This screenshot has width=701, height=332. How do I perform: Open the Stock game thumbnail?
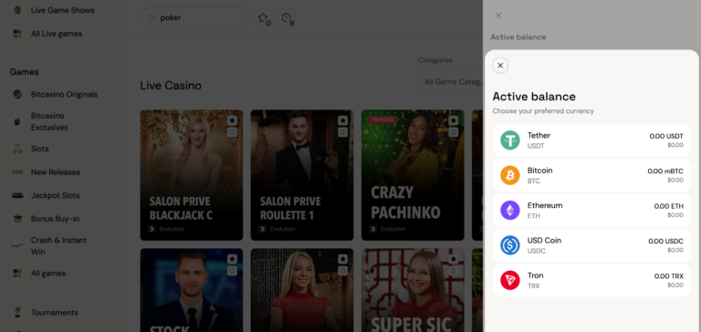[192, 290]
